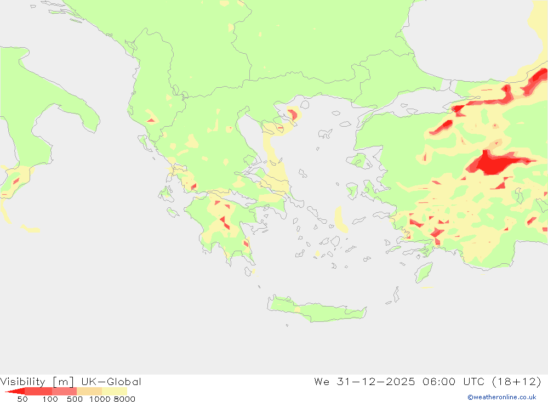This screenshot has height=402, width=548.
Task: Click the legend value '8000'
Action: click(124, 399)
